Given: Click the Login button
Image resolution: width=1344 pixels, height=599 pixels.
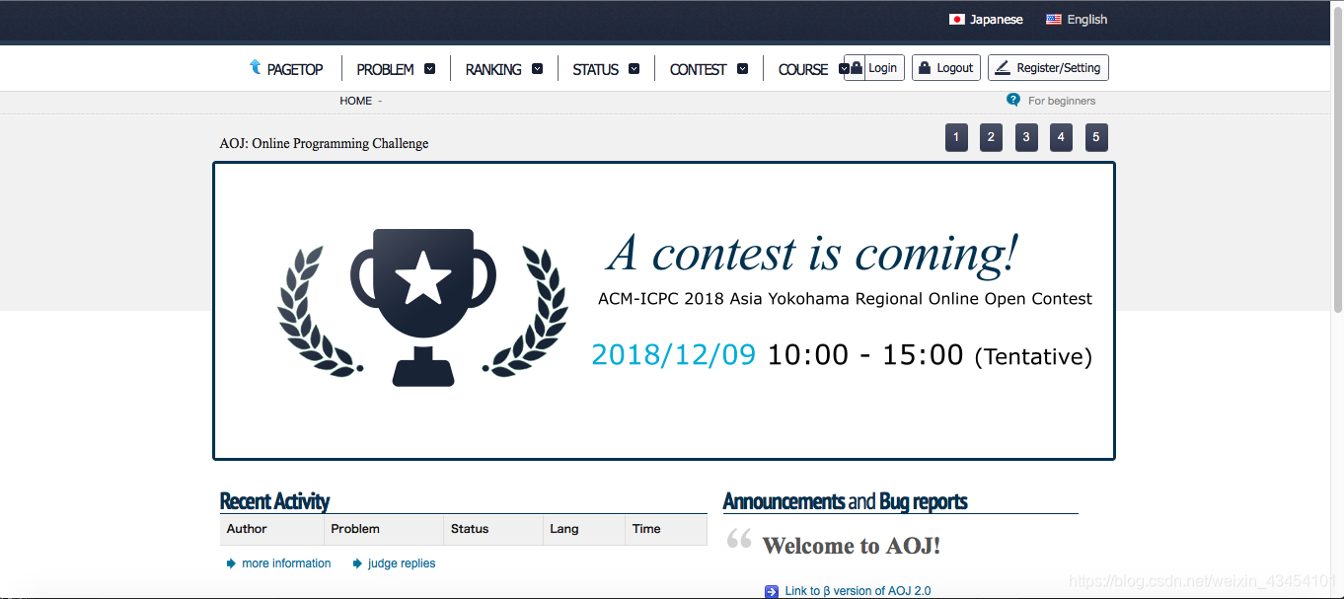Looking at the screenshot, I should (x=875, y=68).
